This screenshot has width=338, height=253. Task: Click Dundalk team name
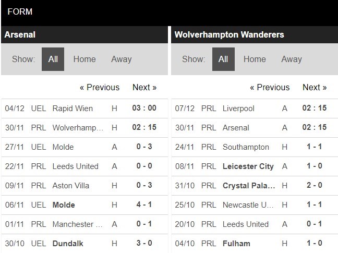tap(68, 244)
